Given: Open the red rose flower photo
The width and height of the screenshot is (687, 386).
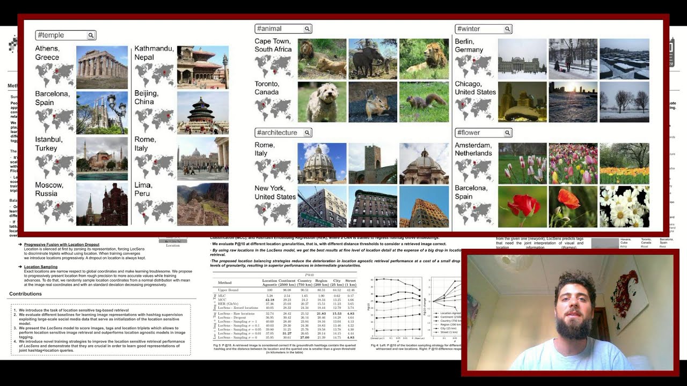Looking at the screenshot, I should coord(522,206).
